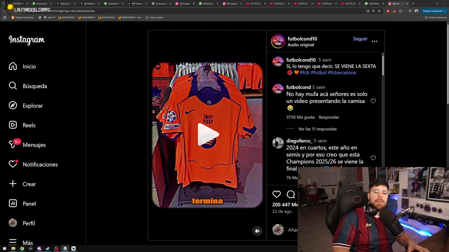449x252 pixels.
Task: Toggle the video sound speaker button
Action: point(257,231)
